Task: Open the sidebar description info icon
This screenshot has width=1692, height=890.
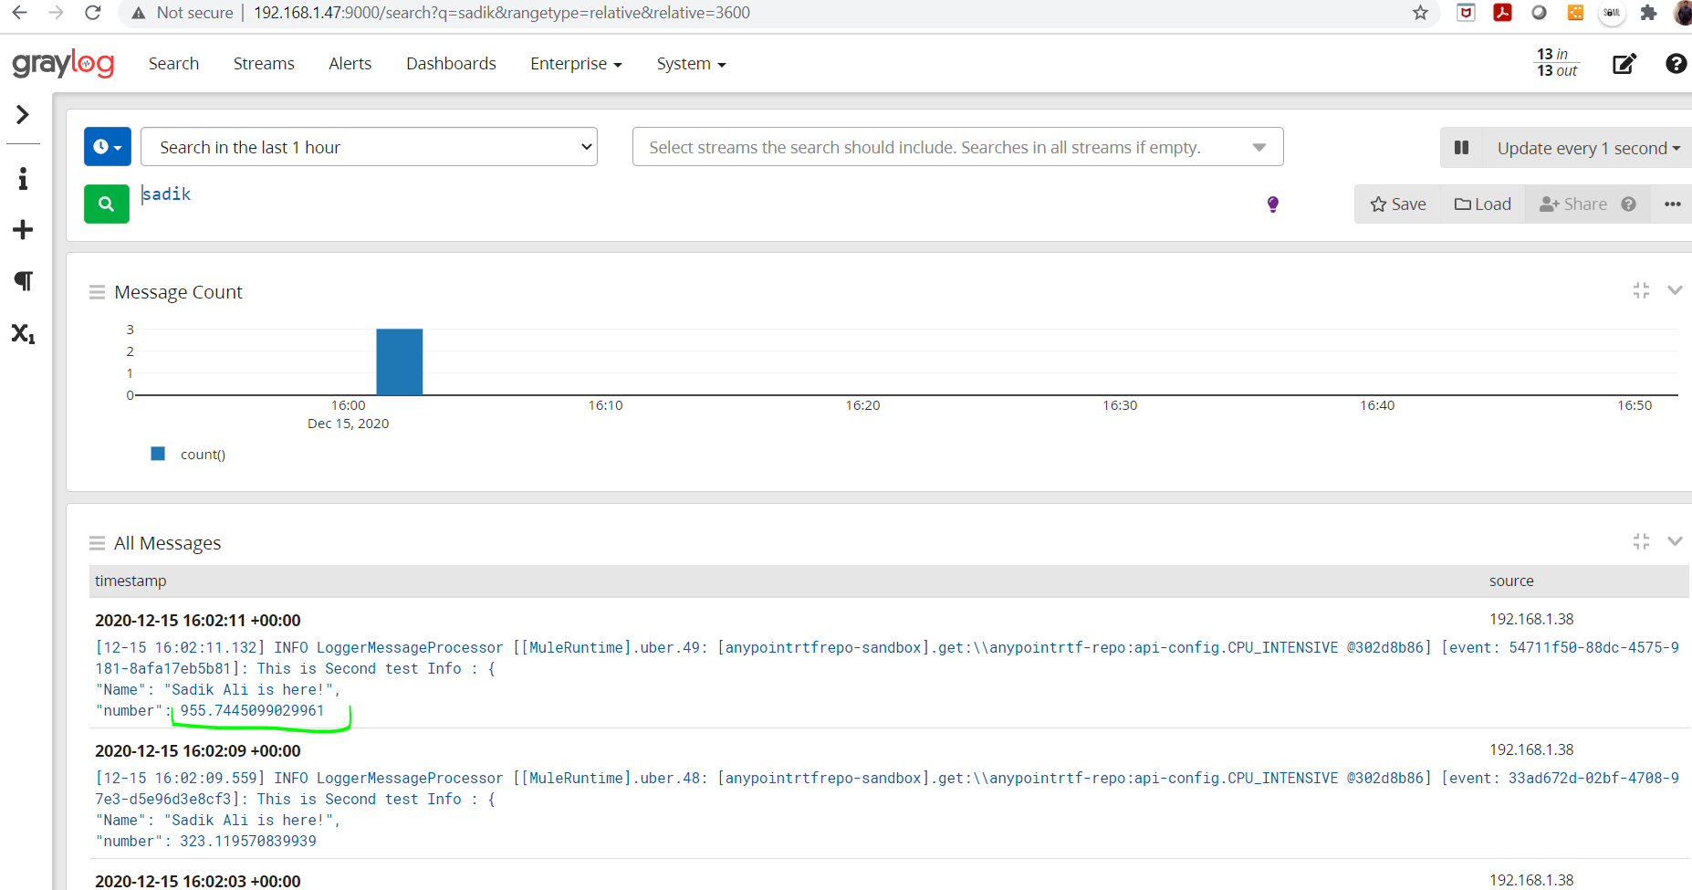Action: click(x=23, y=179)
